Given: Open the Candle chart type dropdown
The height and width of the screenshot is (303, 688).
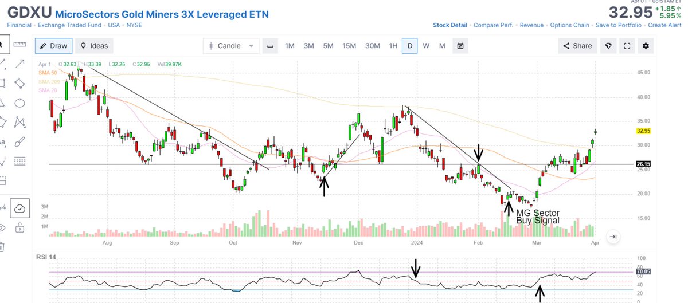Looking at the screenshot, I should (231, 46).
